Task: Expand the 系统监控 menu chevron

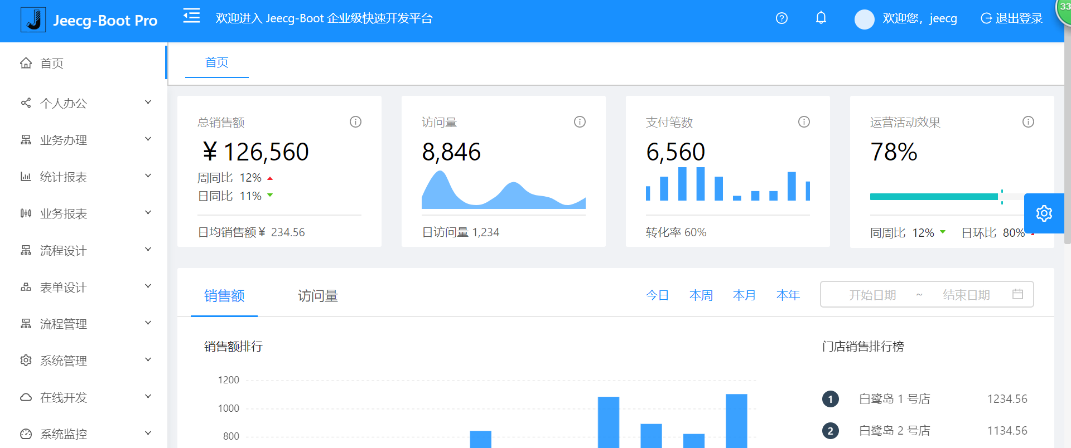Action: pos(148,433)
